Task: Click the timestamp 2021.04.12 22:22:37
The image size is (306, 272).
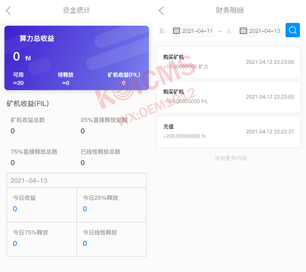Action: click(x=270, y=132)
